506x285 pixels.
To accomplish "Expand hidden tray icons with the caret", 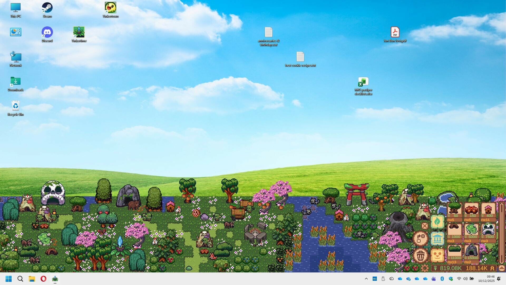I will 366,279.
